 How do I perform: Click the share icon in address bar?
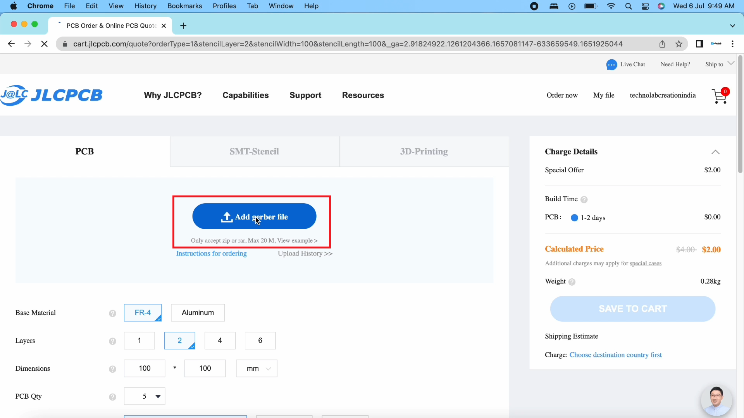point(662,44)
